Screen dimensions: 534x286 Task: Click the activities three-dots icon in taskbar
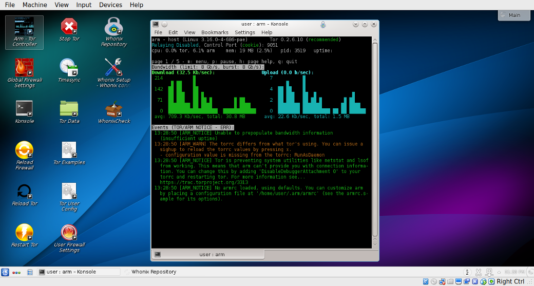coord(16,272)
